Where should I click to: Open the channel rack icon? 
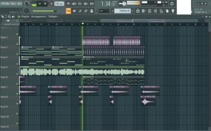click(149, 11)
